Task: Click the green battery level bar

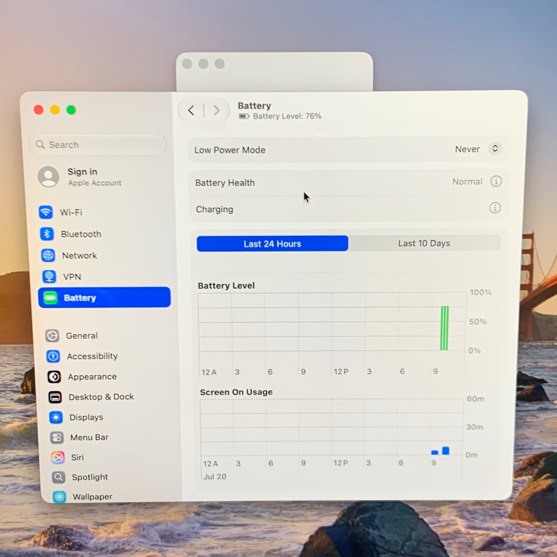Action: (444, 328)
